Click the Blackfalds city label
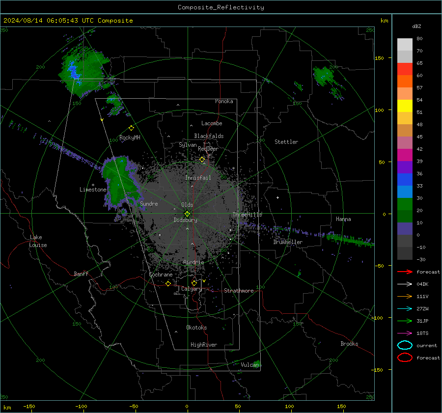Screen dimensions: 442x413 (209, 136)
